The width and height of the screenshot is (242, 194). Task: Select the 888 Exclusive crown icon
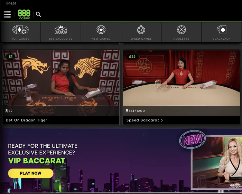click(60, 30)
